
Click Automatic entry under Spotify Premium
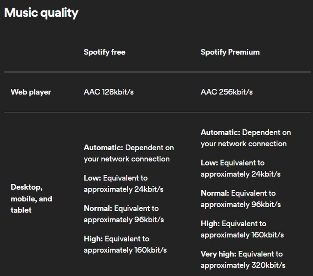point(245,138)
